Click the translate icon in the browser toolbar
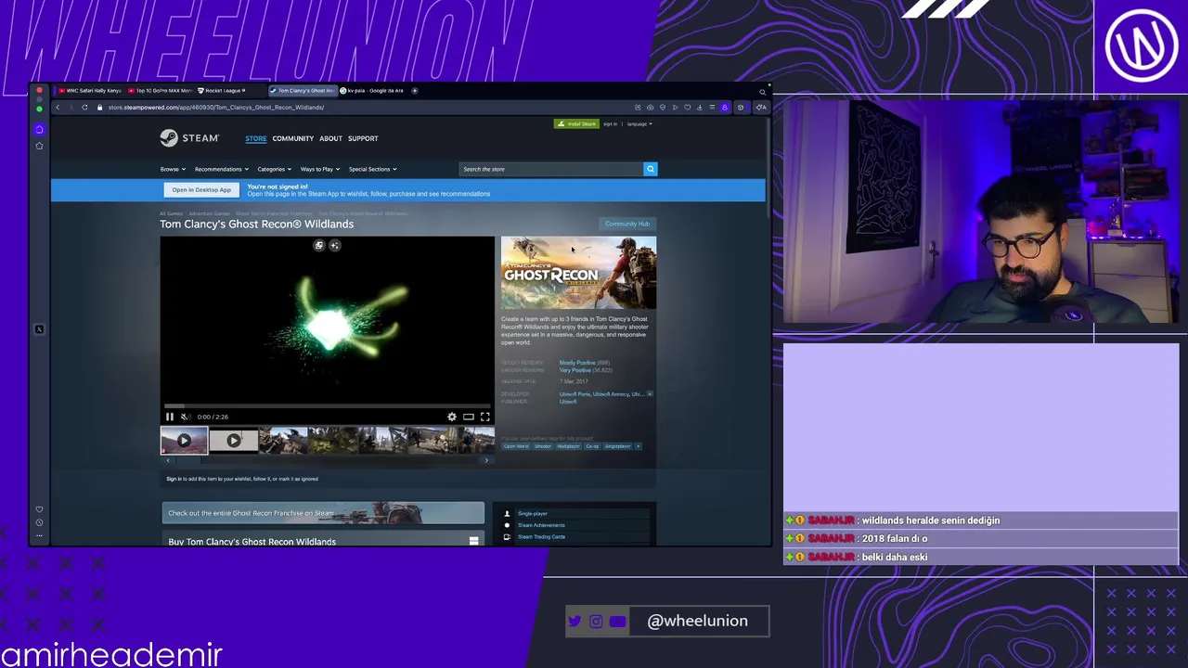This screenshot has width=1188, height=668. [761, 108]
